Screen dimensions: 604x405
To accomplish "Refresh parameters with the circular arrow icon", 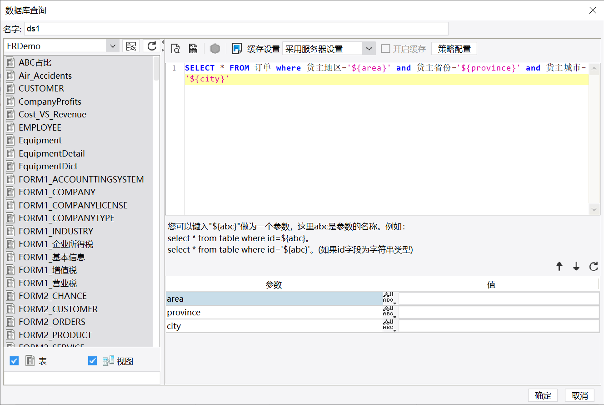I will click(594, 267).
